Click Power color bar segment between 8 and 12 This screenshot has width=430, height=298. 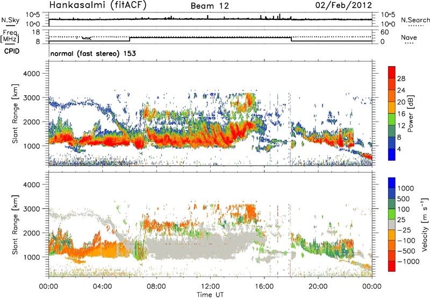click(392, 131)
